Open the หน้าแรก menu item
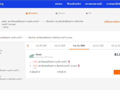 (x=59, y=4)
